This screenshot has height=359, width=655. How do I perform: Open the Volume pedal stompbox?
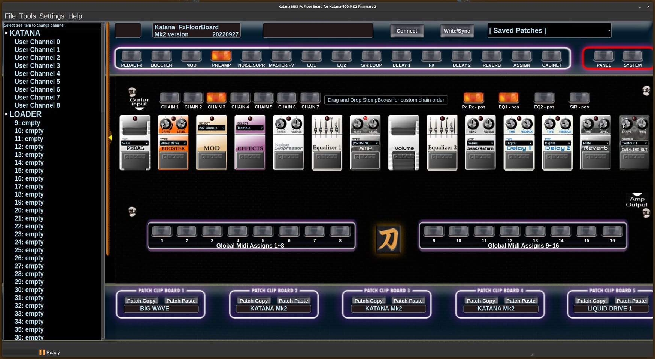404,142
